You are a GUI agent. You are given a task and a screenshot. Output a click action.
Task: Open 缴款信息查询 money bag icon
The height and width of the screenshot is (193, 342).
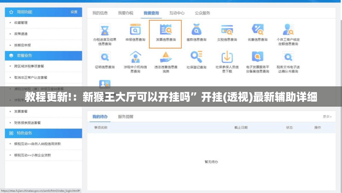[196, 30]
